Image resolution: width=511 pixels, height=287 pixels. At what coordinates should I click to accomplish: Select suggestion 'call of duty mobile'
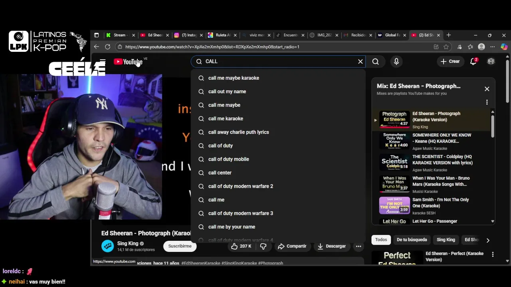(x=278, y=159)
